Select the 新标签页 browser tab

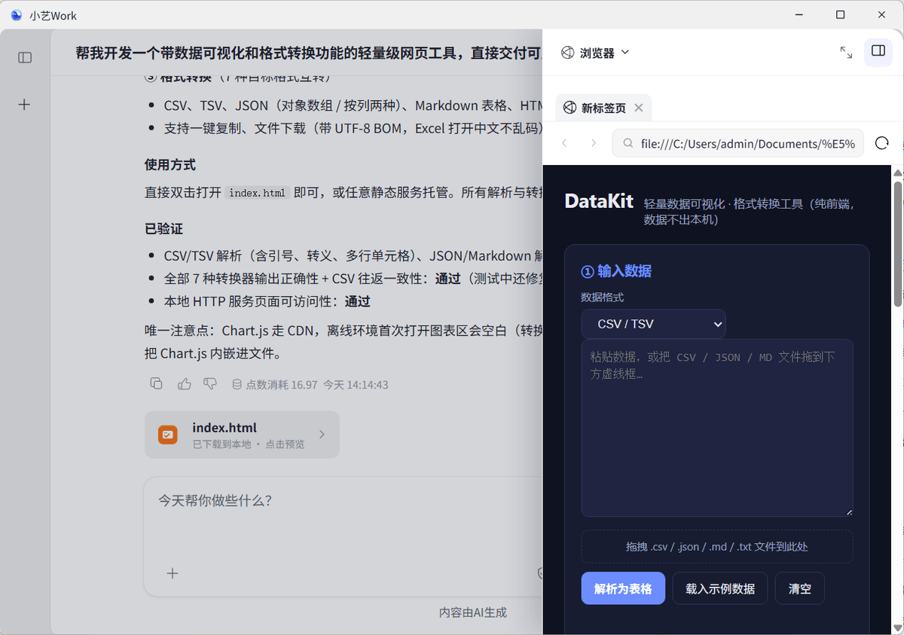coord(603,108)
